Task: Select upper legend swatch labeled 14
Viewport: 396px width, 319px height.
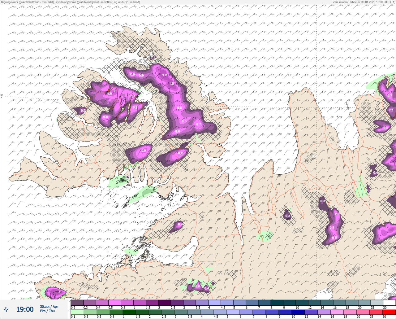Action: pyautogui.click(x=327, y=303)
